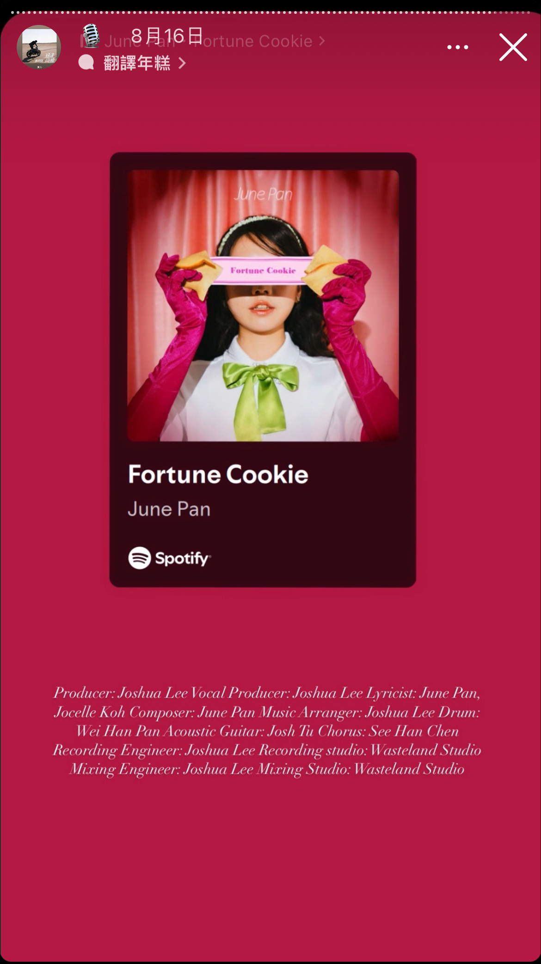Click the bold Fortune Cookie song title

[218, 474]
